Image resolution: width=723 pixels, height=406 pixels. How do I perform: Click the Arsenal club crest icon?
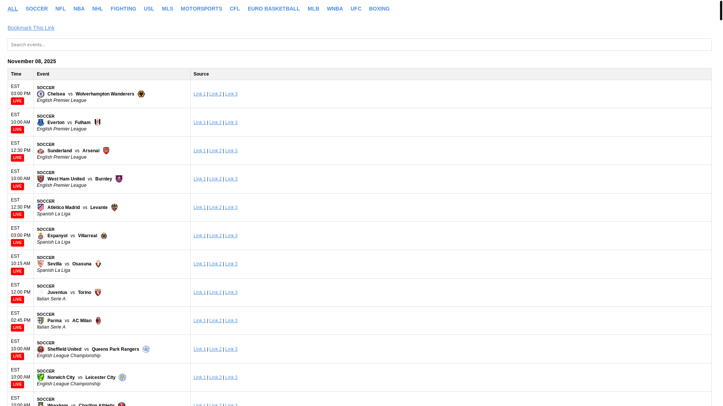click(x=106, y=151)
